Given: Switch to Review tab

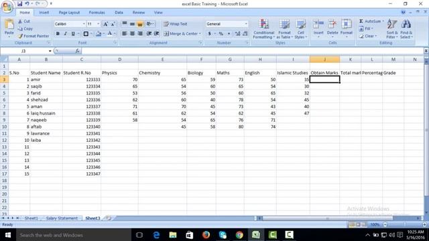Looking at the screenshot, I should click(x=139, y=13).
